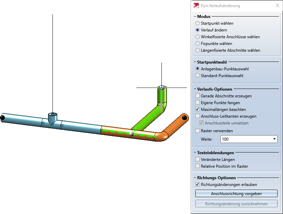Screen dimensions: 283x214
Task: Toggle Maximallängen beachten checkbox
Action: click(197, 109)
